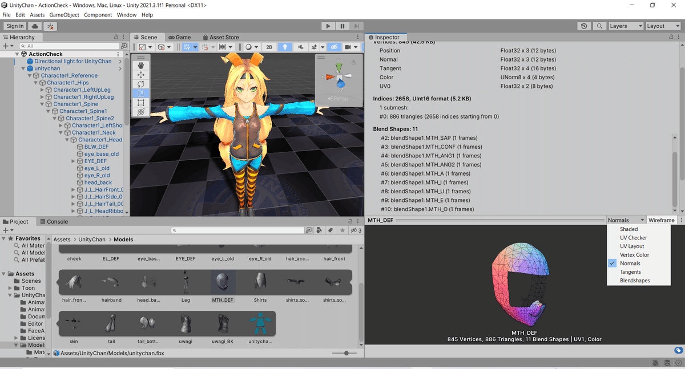Choose UV Checker in the preview menu
Image resolution: width=685 pixels, height=369 pixels.
(633, 238)
